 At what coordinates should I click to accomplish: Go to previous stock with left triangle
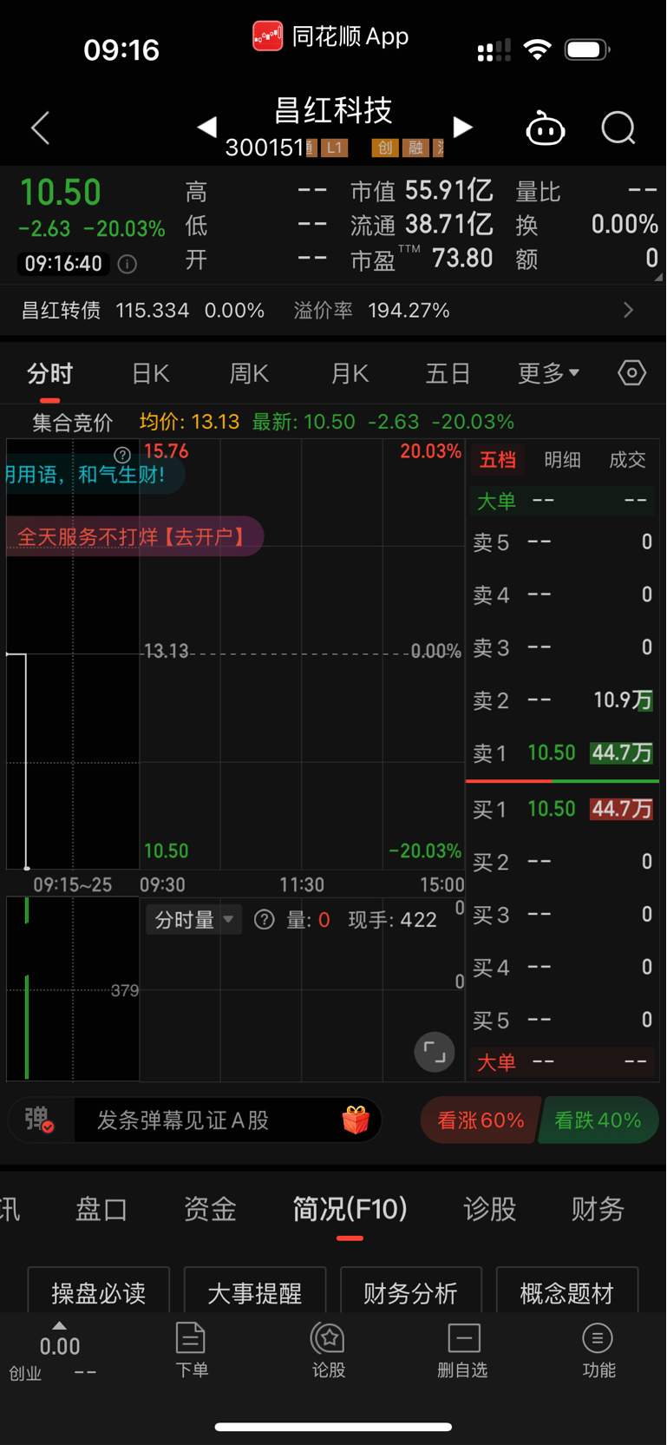point(206,128)
